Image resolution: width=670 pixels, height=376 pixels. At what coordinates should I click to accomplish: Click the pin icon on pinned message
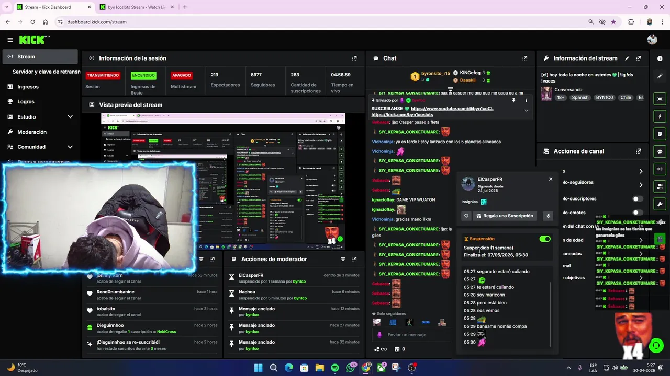[x=514, y=100]
